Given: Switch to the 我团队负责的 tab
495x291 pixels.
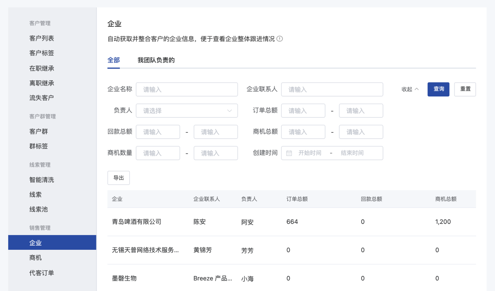Looking at the screenshot, I should click(x=156, y=60).
